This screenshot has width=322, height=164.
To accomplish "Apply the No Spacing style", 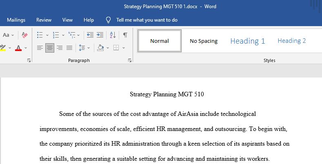I will tap(204, 41).
